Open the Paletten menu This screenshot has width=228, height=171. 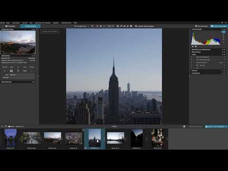click(56, 23)
